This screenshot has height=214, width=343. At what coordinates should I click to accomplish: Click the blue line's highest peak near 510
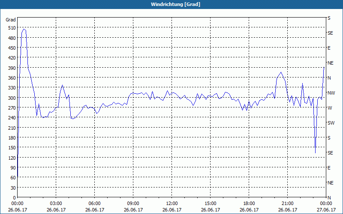(24, 29)
